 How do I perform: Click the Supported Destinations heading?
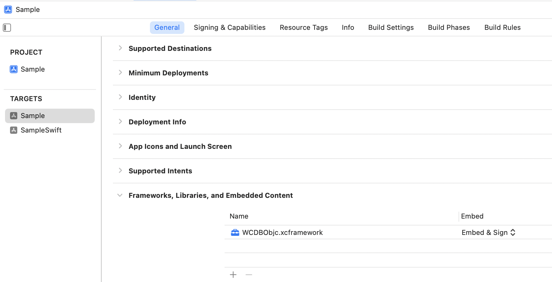click(170, 48)
